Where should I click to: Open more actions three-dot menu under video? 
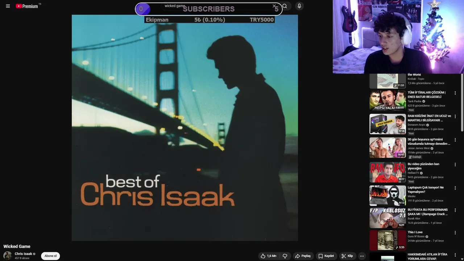tap(362, 256)
